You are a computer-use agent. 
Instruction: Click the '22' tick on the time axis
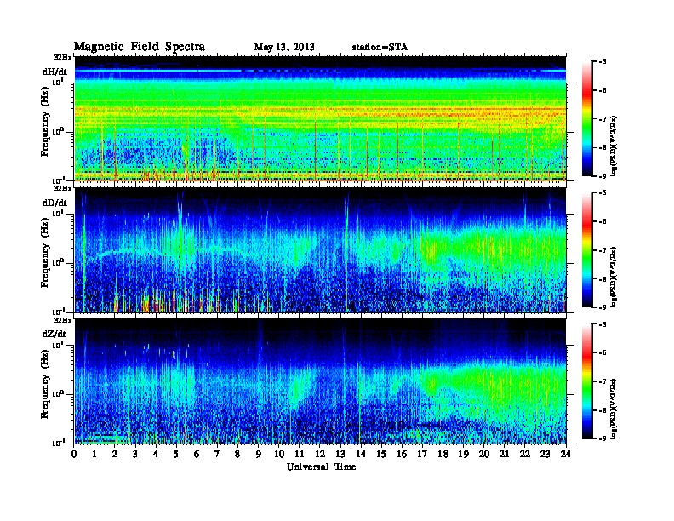point(525,455)
